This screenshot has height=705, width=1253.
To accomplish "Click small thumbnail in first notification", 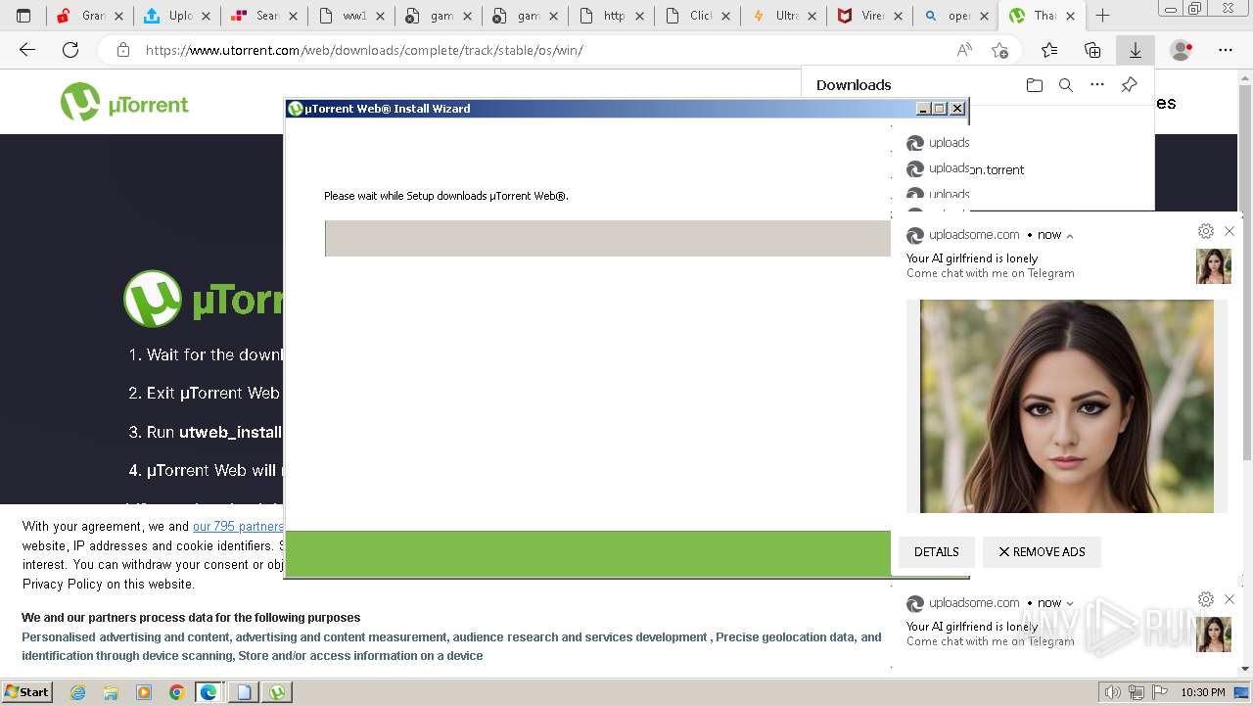I will point(1214,266).
